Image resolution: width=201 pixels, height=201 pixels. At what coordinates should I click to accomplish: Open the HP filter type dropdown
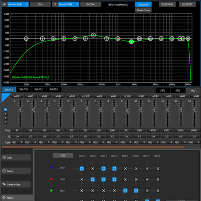coord(18,4)
